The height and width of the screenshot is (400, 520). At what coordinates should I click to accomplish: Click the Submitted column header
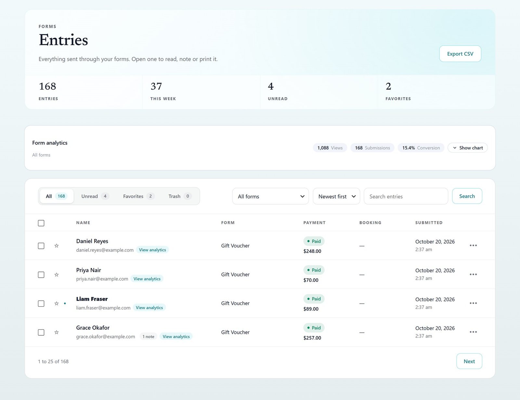(429, 223)
